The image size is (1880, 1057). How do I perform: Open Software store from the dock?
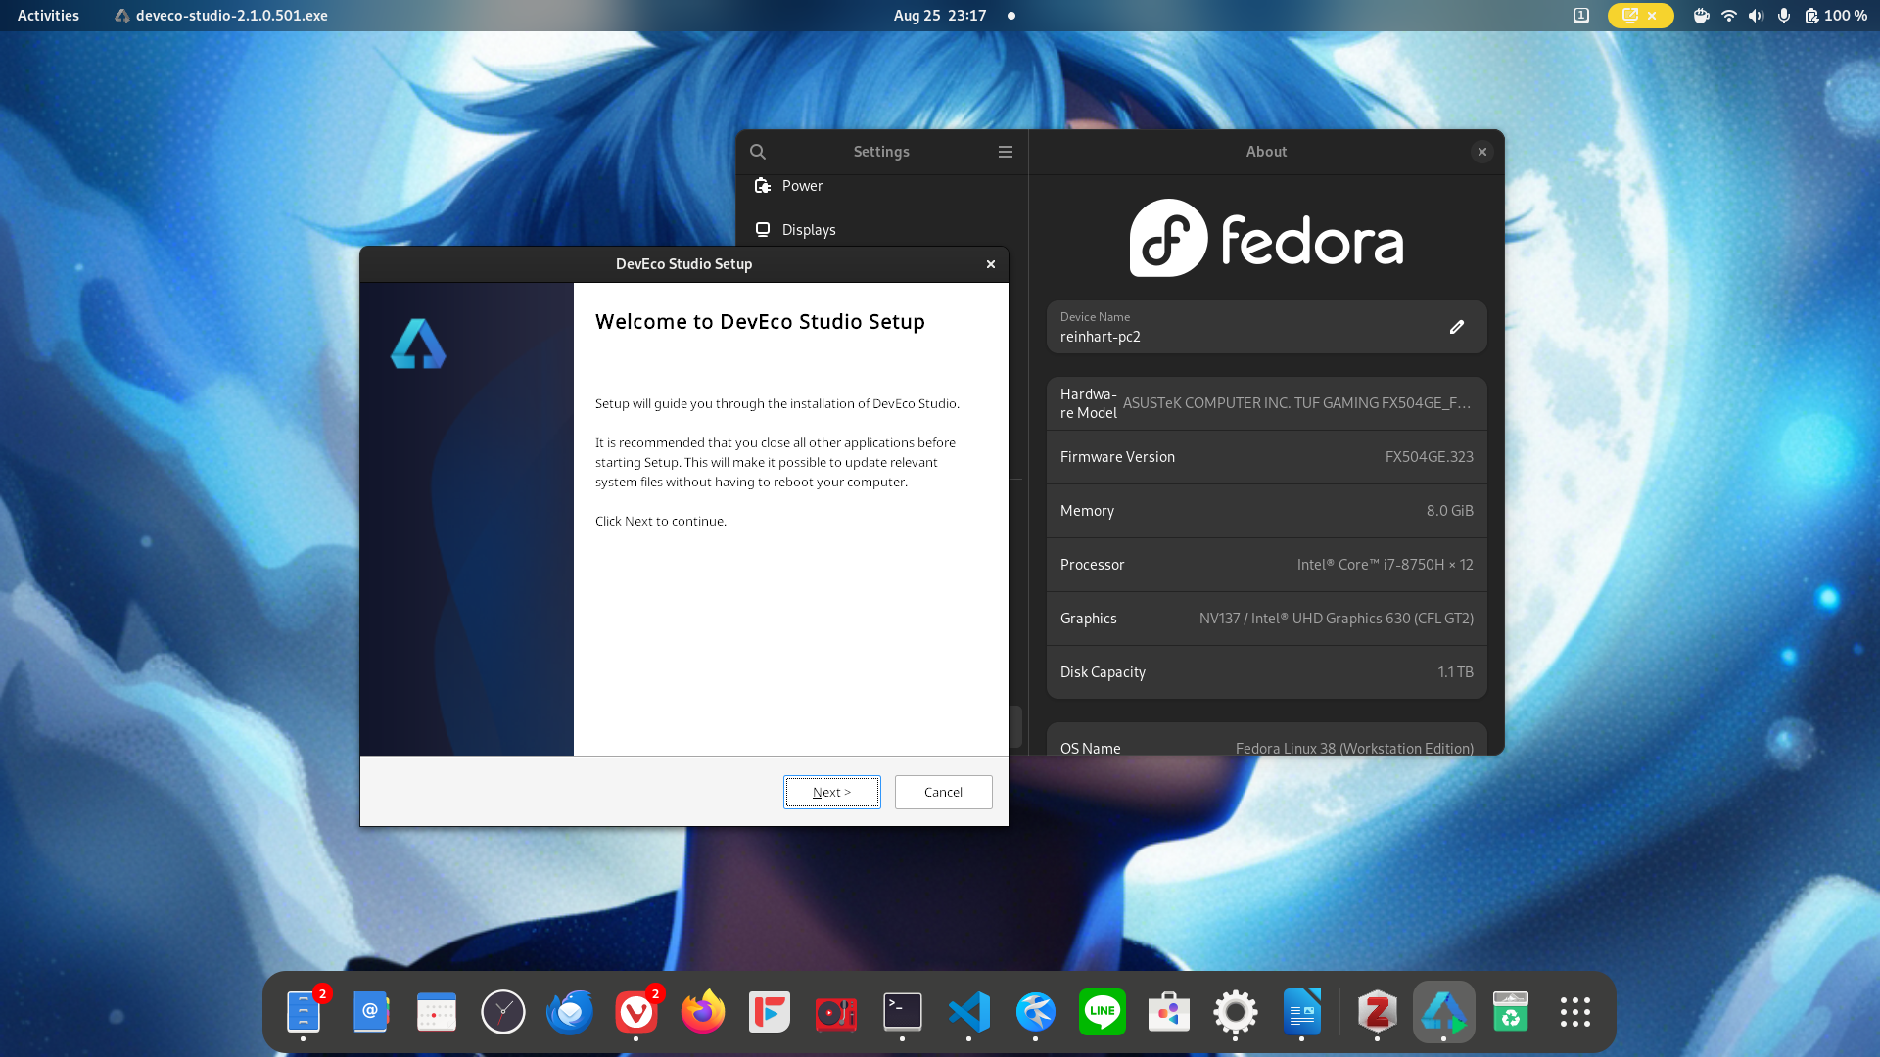point(1169,1012)
